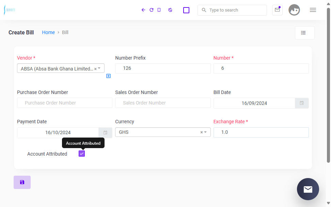Clear the selected ABSA vendor
The image size is (331, 207).
[x=95, y=69]
